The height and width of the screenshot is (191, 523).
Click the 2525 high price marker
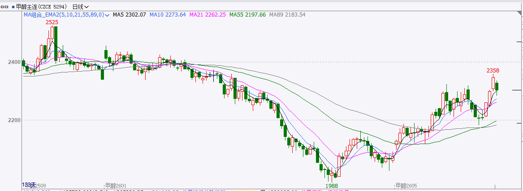click(52, 22)
